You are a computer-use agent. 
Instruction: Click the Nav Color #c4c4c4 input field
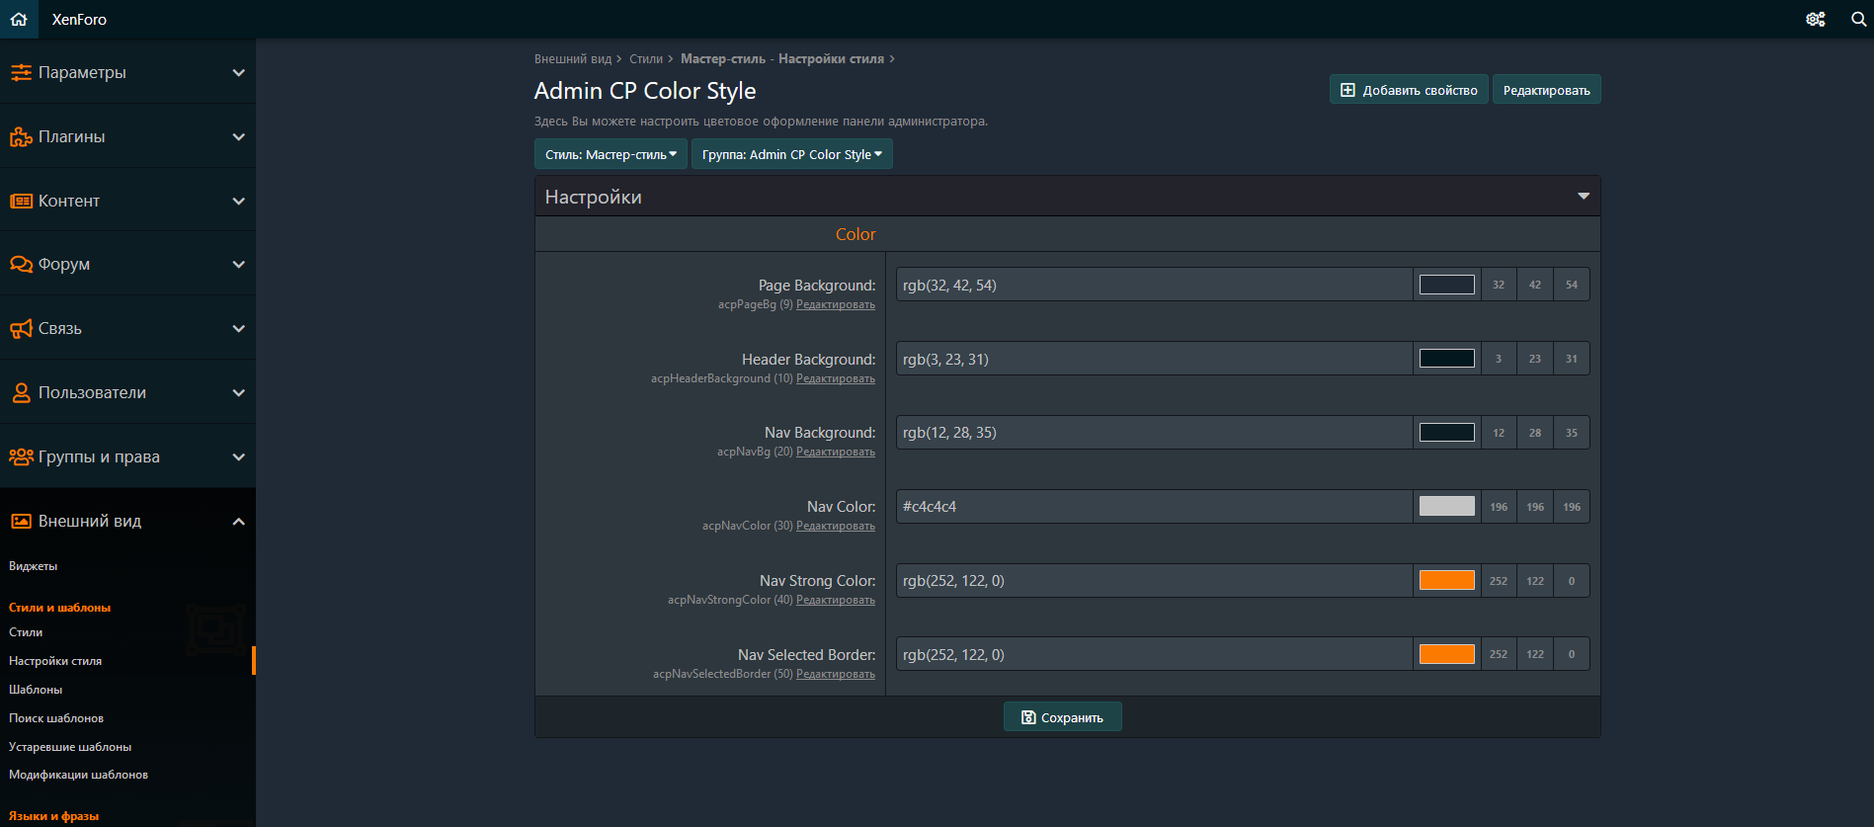(x=1153, y=507)
